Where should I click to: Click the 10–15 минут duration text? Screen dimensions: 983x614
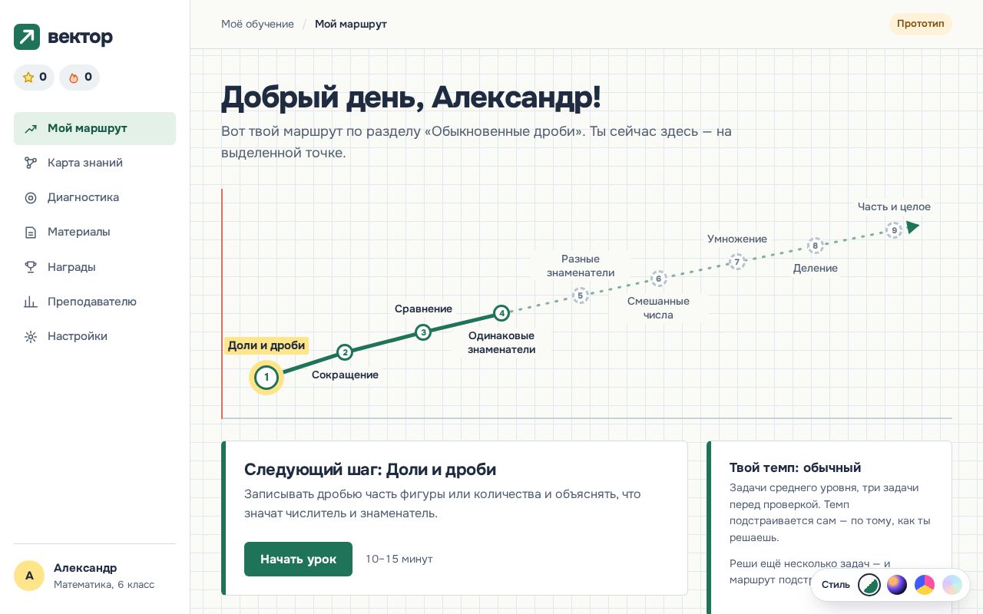tap(399, 559)
